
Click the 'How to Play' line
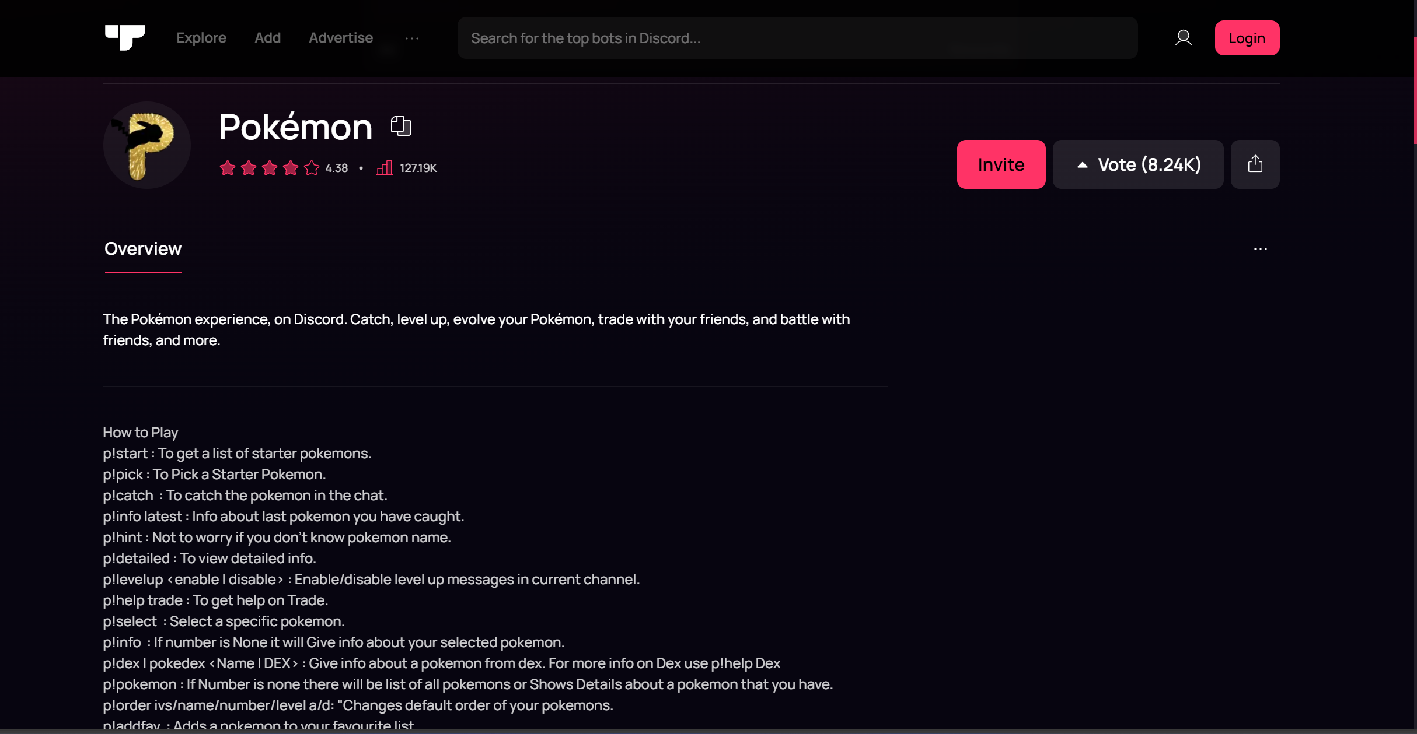point(141,433)
